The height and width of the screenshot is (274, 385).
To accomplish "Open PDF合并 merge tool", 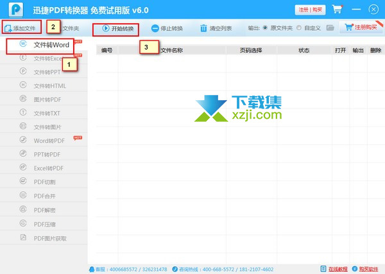I will [44, 196].
